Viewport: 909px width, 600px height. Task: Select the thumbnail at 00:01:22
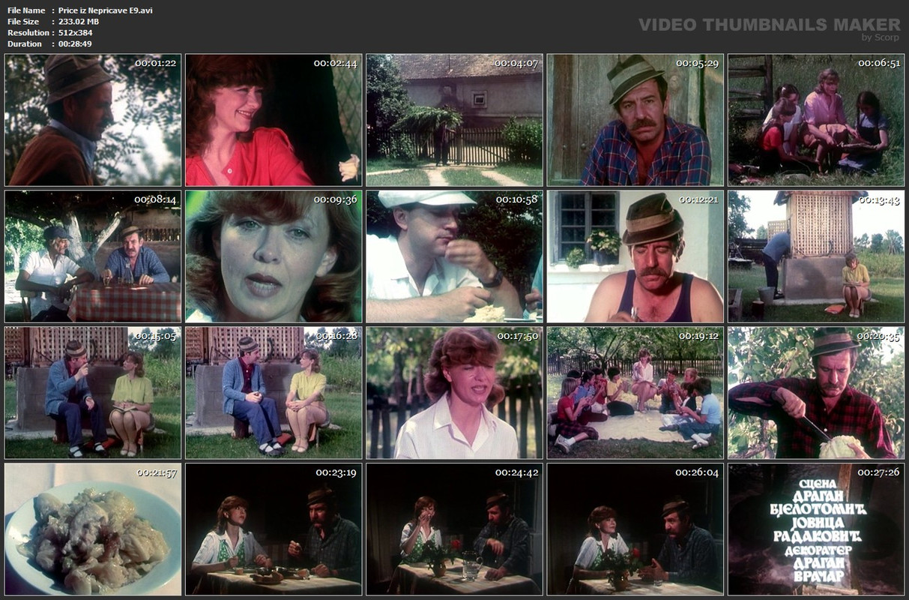93,120
